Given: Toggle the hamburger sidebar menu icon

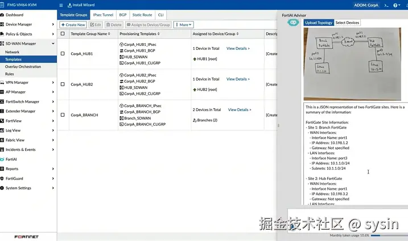Looking at the screenshot, I should [61, 5].
